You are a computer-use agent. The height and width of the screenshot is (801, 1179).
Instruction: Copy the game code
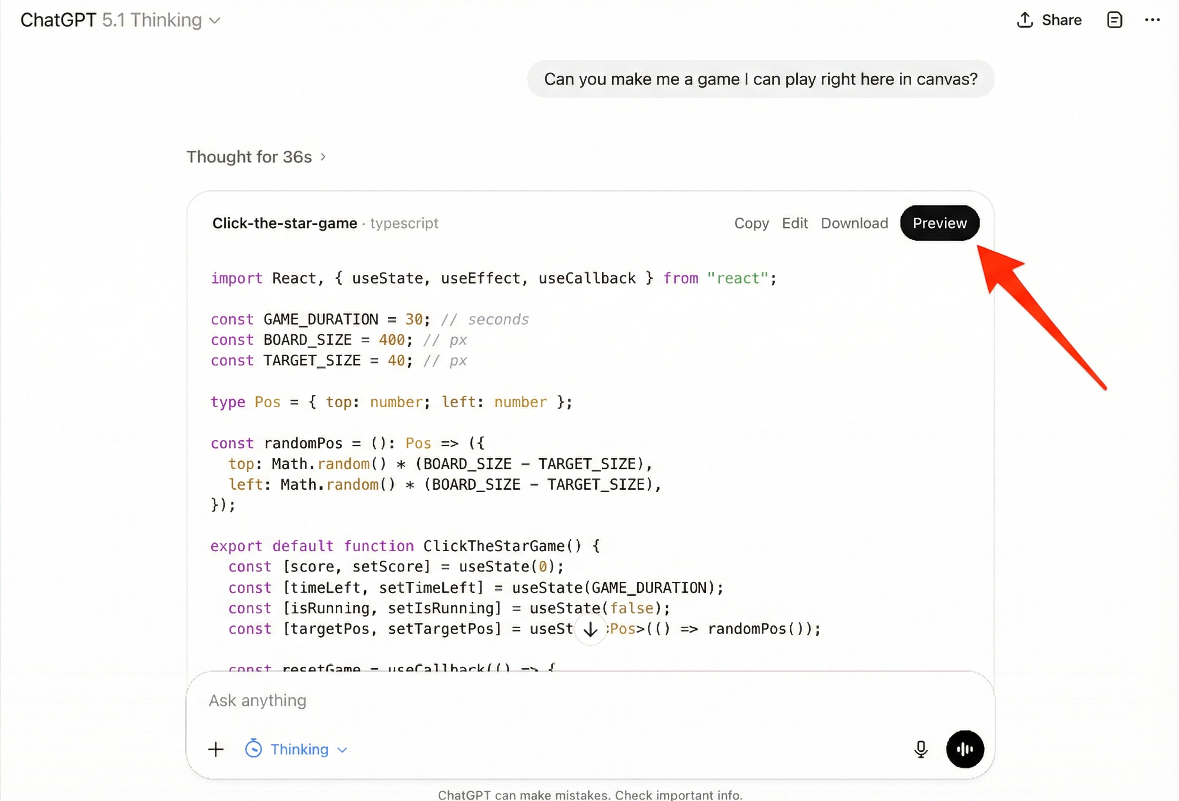[752, 223]
